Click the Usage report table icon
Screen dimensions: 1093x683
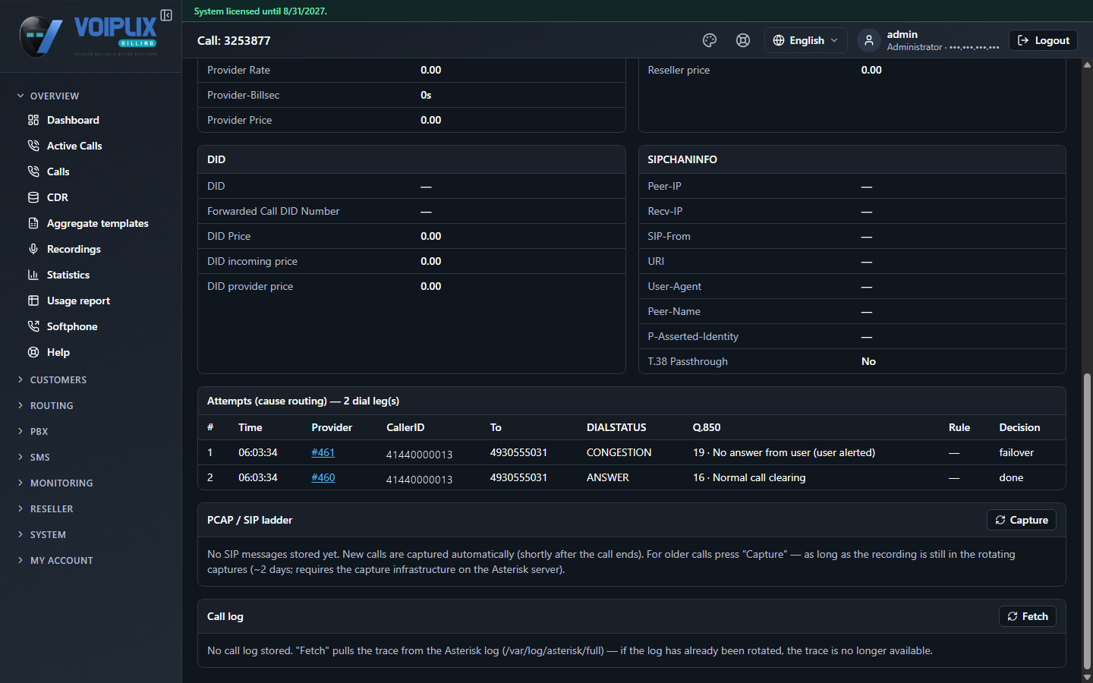33,301
